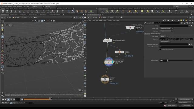This screenshot has height=109, width=194.
Task: Switch to the Render View tab
Action: pyautogui.click(x=23, y=15)
